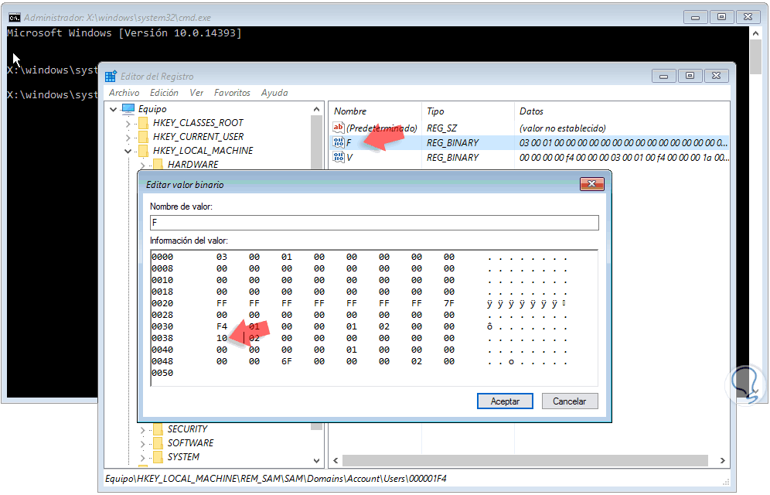Image resolution: width=770 pixels, height=495 pixels.
Task: Click the '(valor no establecido)' data cell
Action: coord(562,128)
